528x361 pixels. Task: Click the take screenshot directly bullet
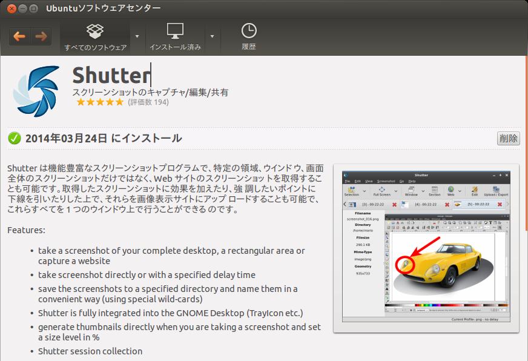pos(147,275)
